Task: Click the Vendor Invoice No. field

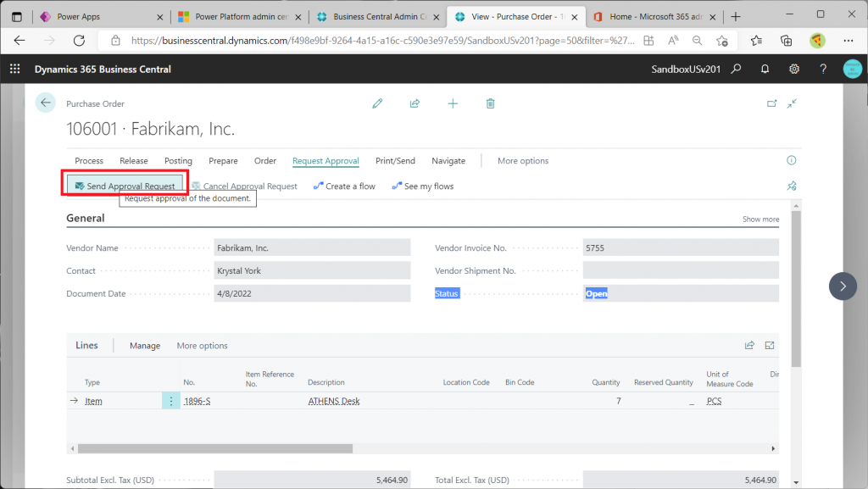Action: [x=680, y=248]
